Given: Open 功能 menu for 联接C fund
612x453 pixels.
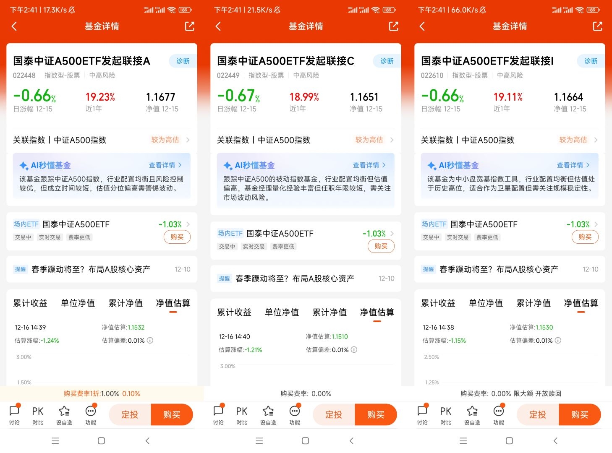Looking at the screenshot, I should point(295,415).
